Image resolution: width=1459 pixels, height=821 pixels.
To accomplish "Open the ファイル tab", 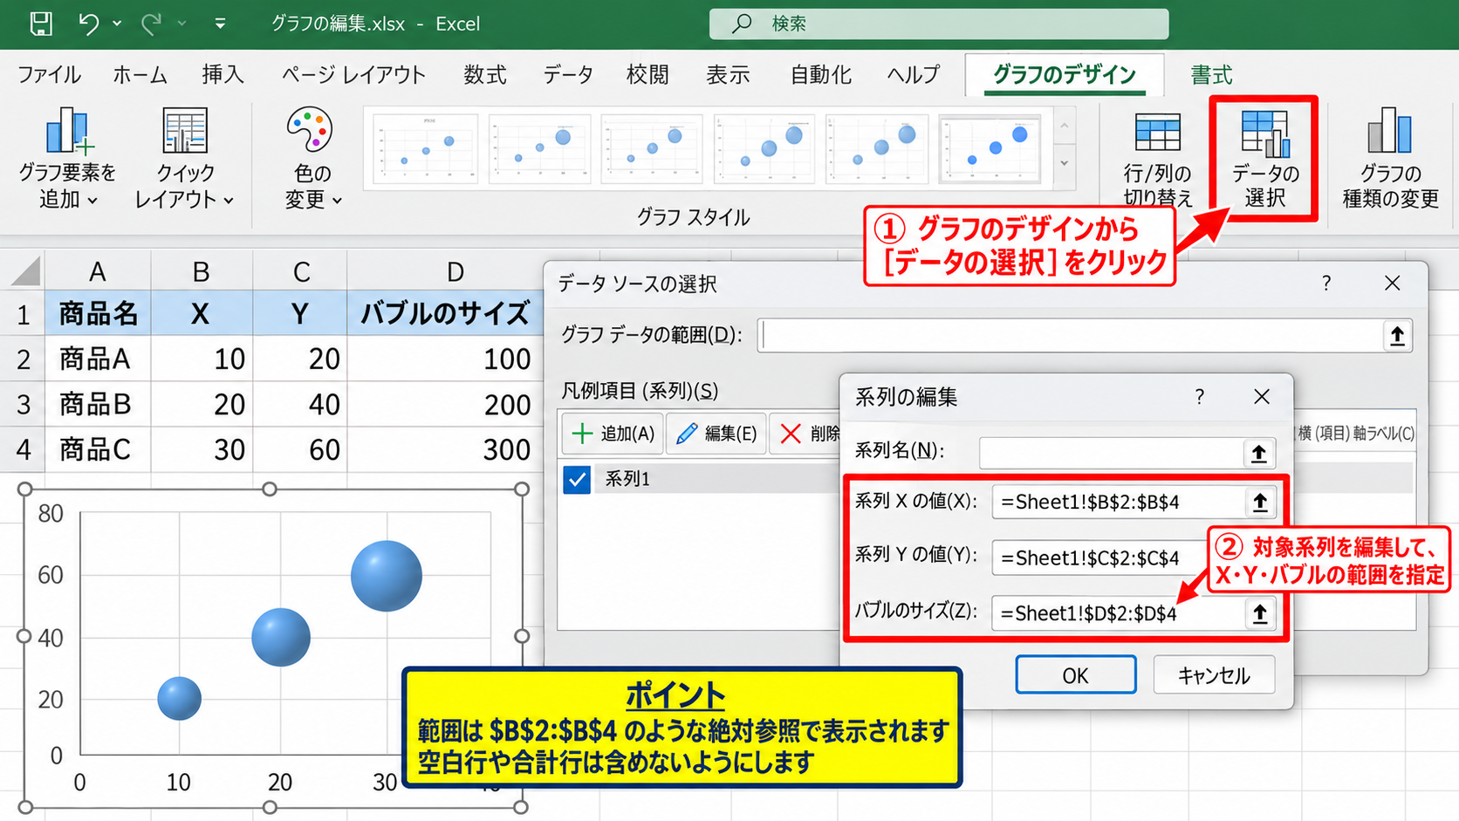I will [x=49, y=75].
